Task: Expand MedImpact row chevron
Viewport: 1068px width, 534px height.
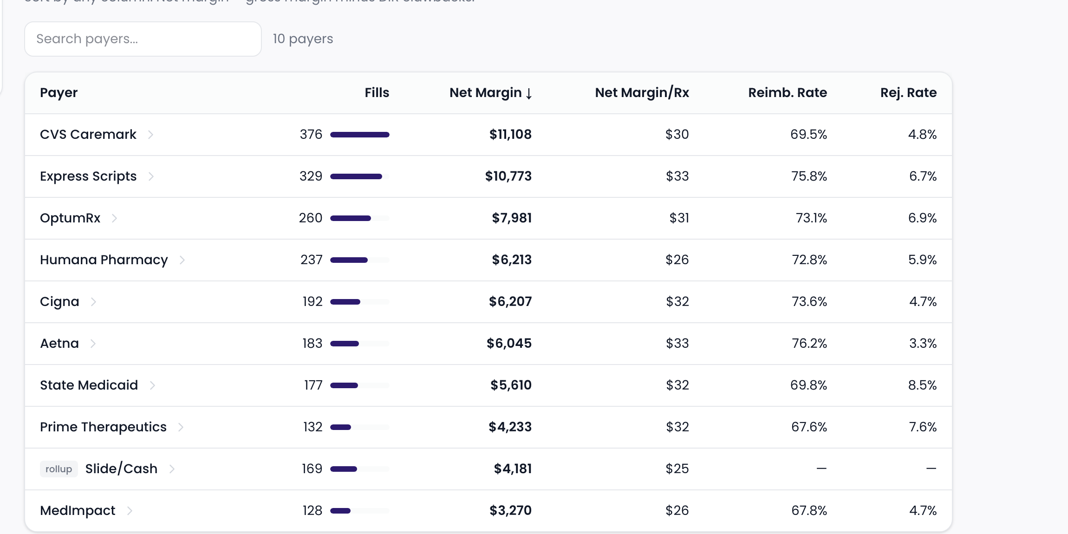Action: click(x=130, y=511)
